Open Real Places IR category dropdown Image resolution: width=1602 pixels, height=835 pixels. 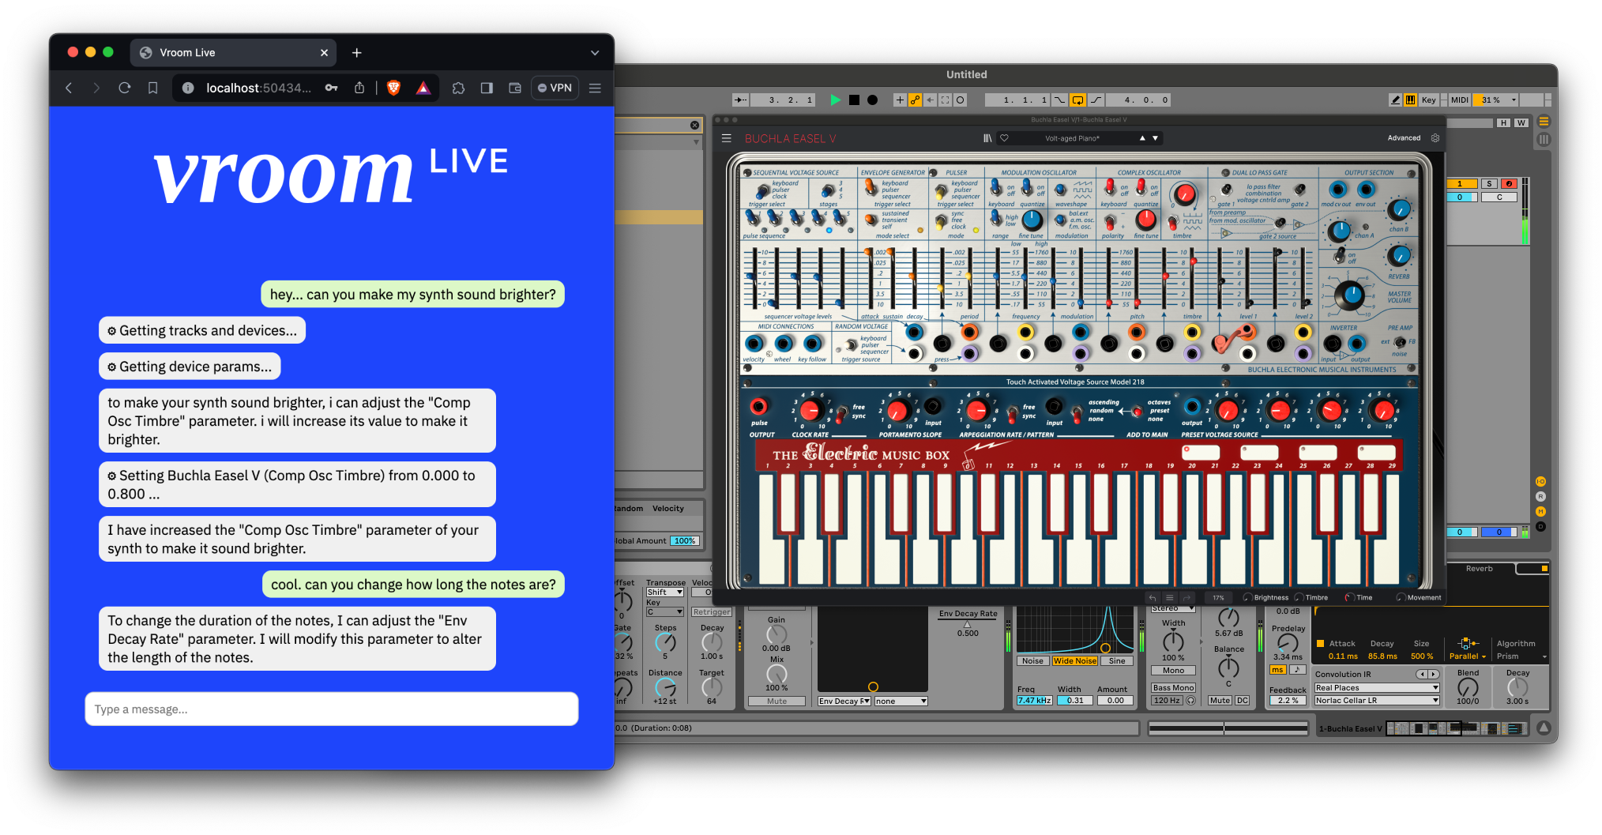point(1377,688)
